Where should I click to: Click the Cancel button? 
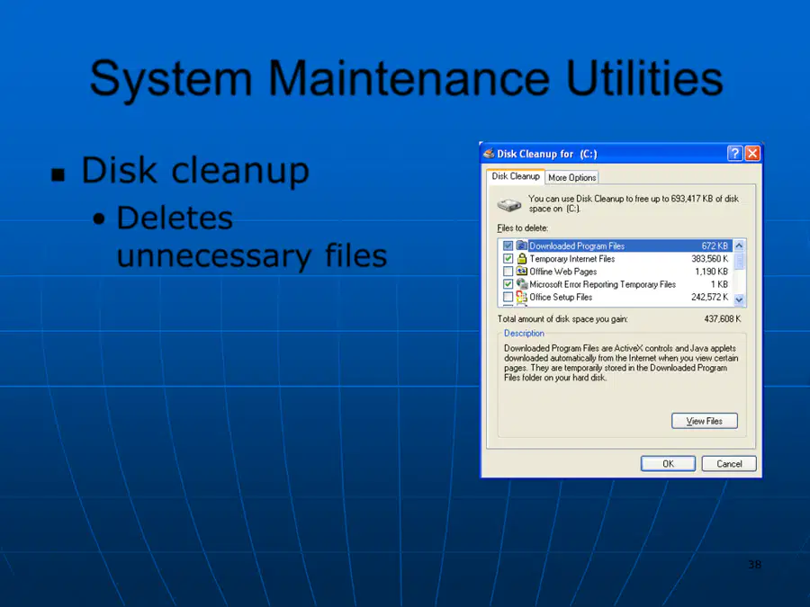729,463
